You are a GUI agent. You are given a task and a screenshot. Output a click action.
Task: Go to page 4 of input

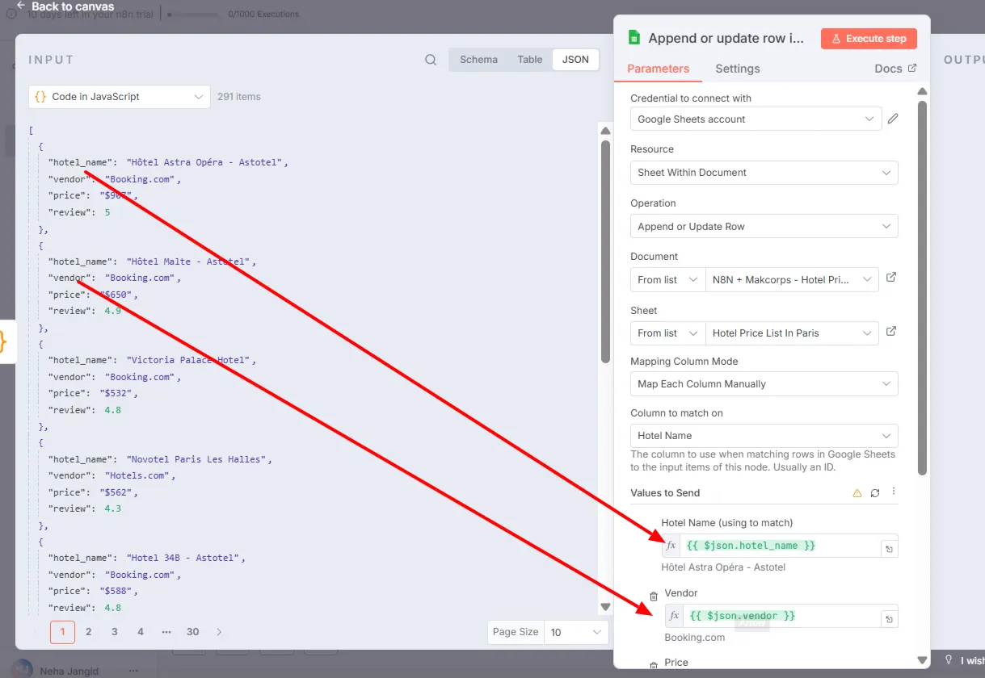141,632
